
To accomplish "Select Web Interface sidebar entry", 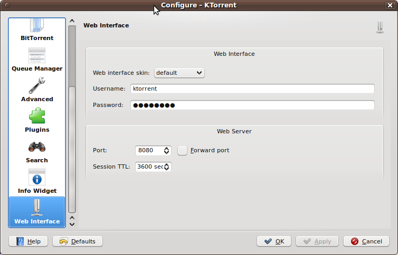I will 37,212.
